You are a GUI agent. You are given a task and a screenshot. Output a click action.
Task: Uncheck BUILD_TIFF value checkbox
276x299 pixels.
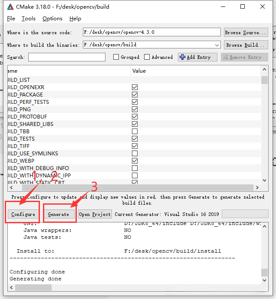(x=135, y=146)
